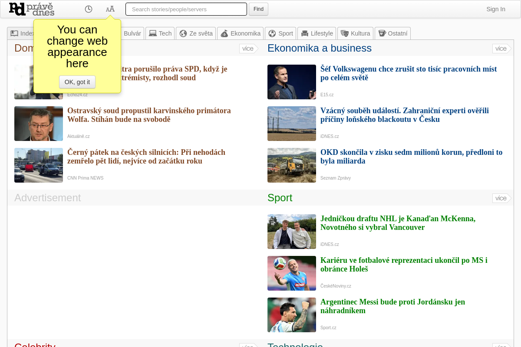Open the Ekonomika a business heading
Screen dimensions: 521x347
[x=320, y=48]
